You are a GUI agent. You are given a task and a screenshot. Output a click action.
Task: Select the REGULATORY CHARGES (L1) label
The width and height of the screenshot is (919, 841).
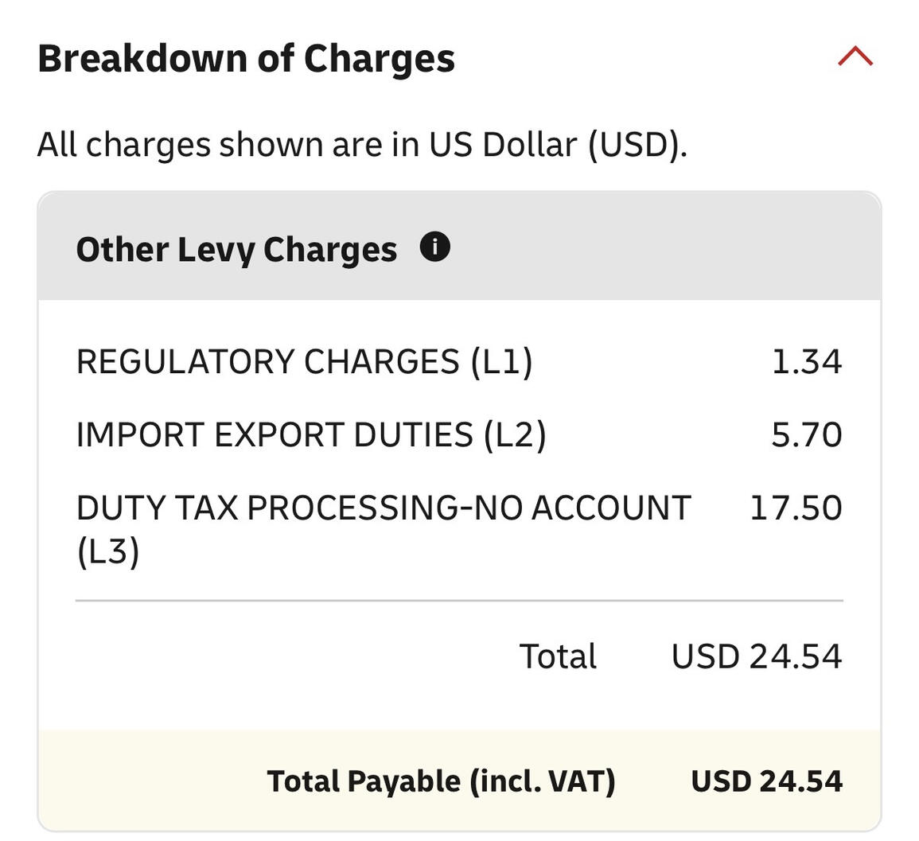point(304,362)
